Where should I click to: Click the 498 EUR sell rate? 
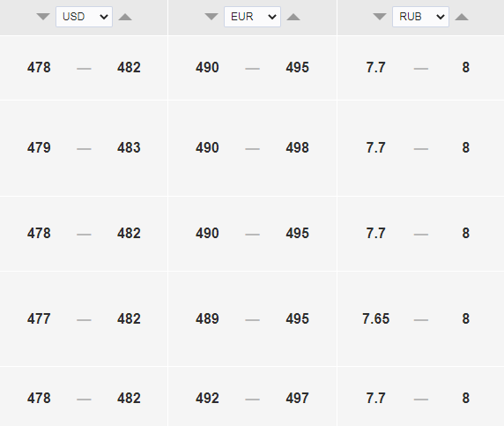pyautogui.click(x=297, y=148)
